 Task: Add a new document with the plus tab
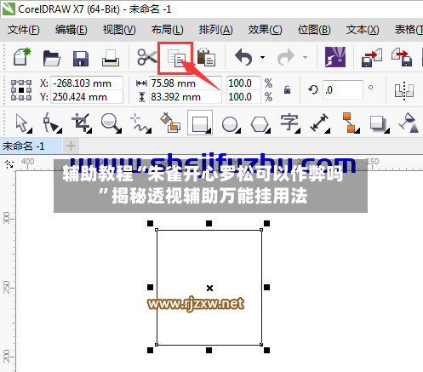71,146
